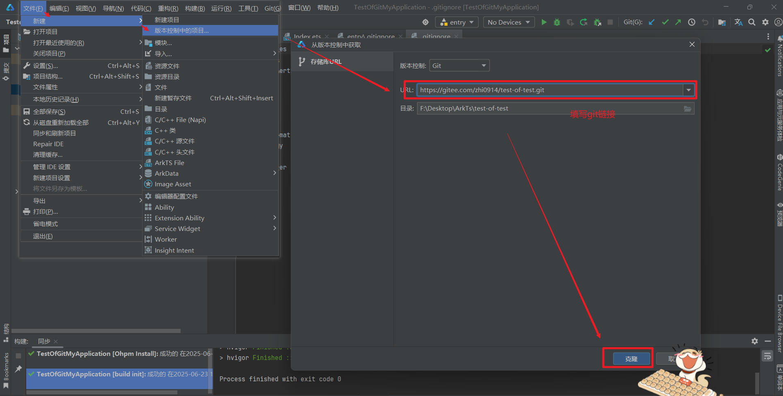Click the soft-wrap icon in build output
783x396 pixels.
(767, 356)
